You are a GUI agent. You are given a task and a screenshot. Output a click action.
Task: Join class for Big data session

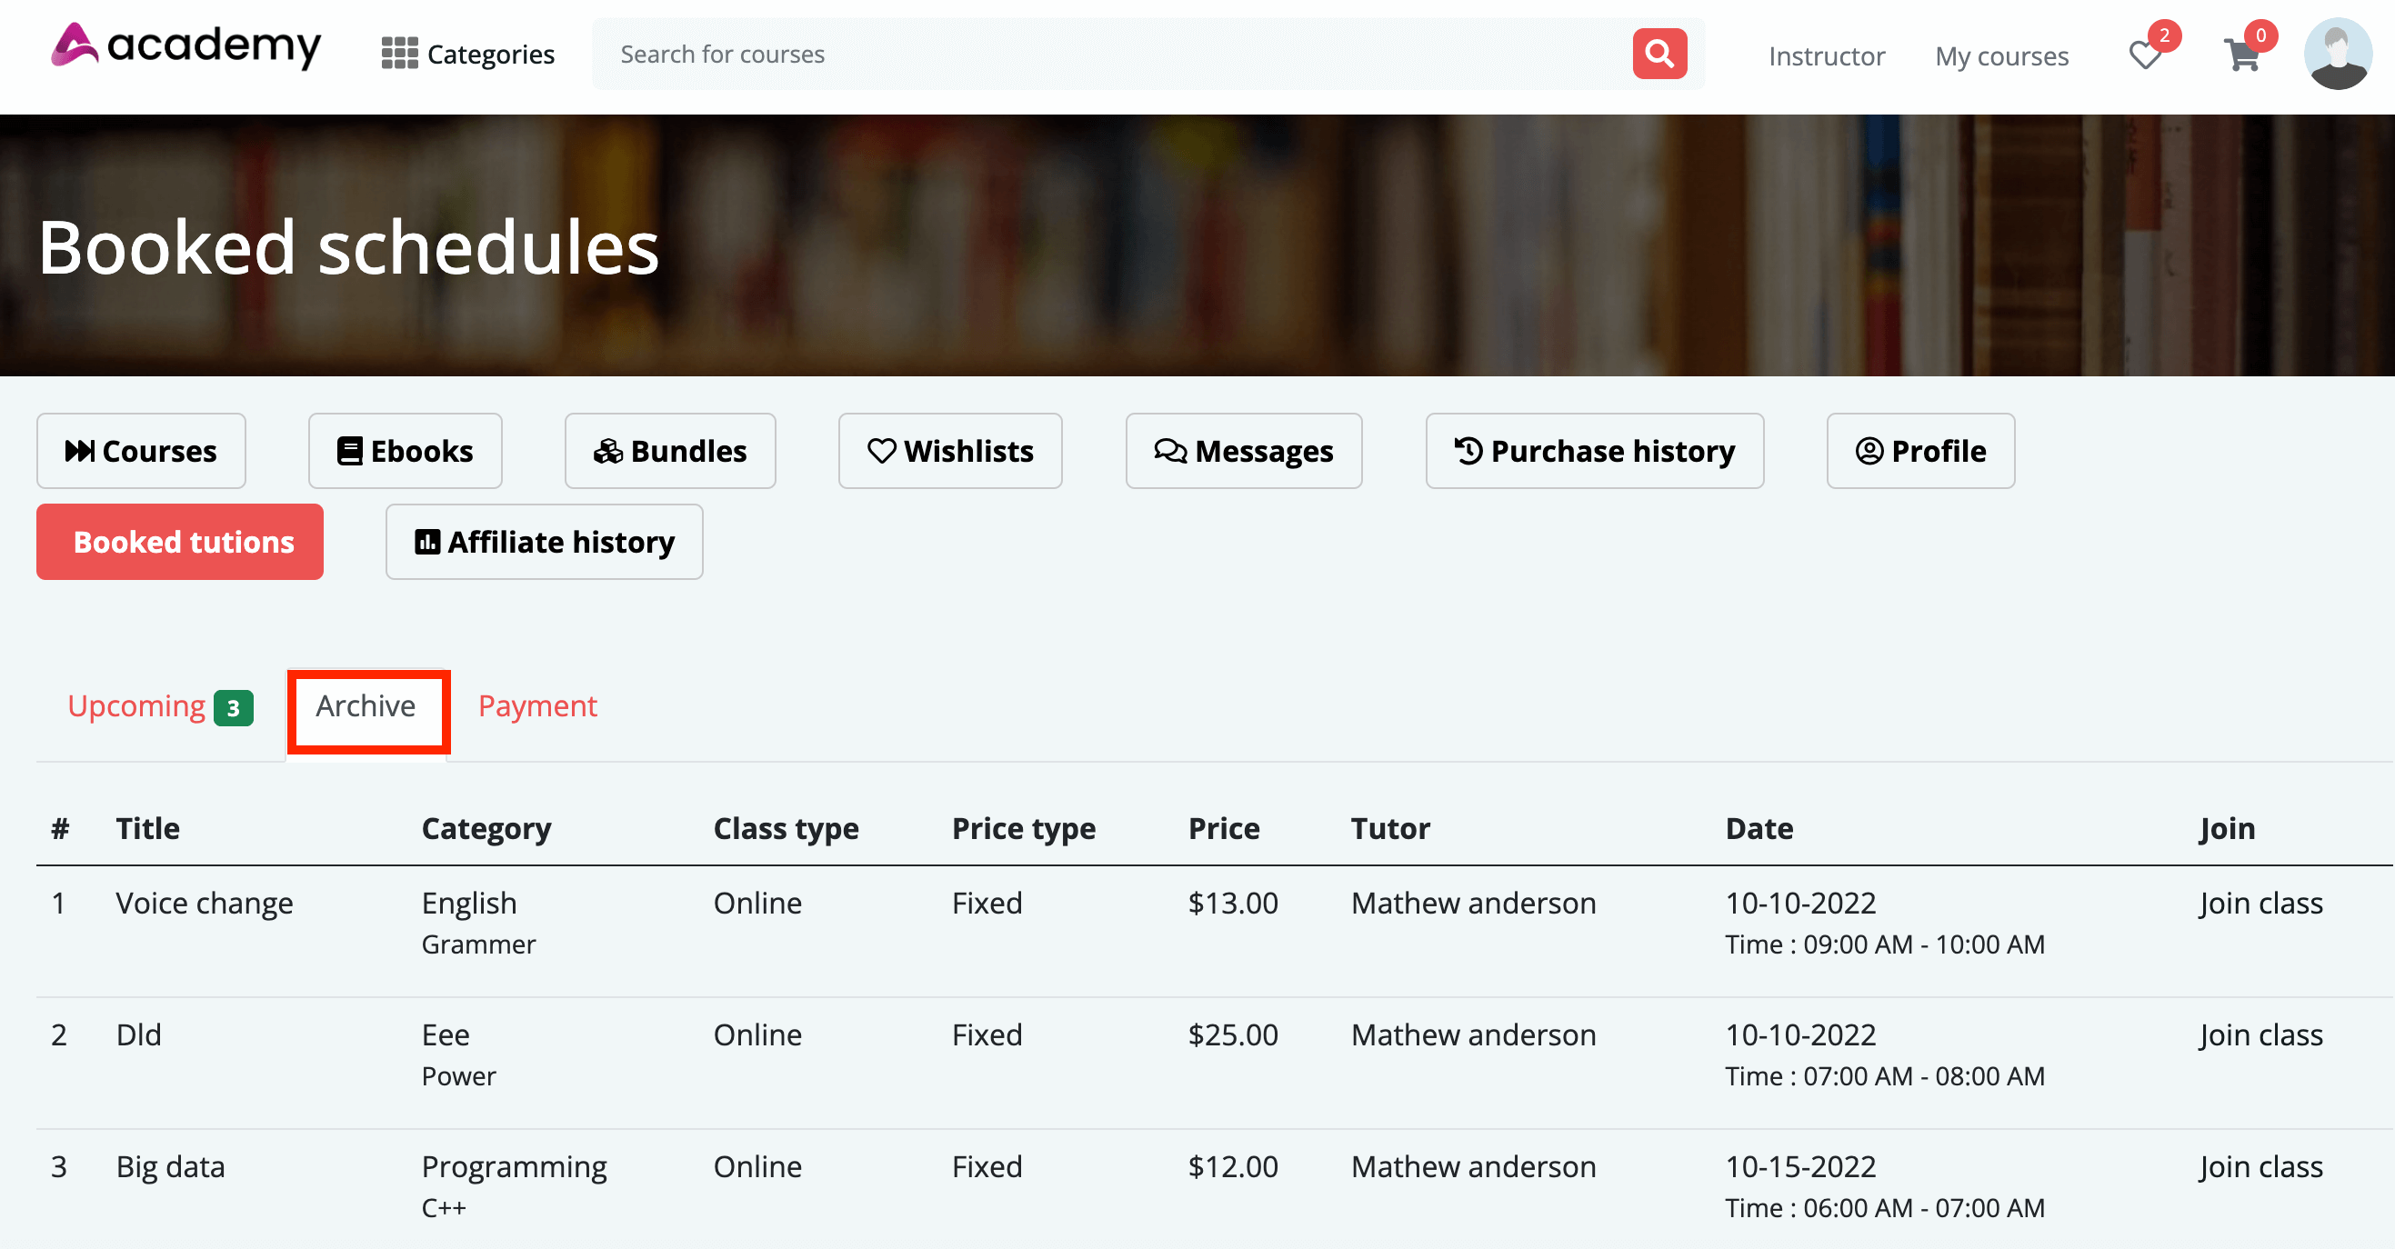point(2262,1166)
